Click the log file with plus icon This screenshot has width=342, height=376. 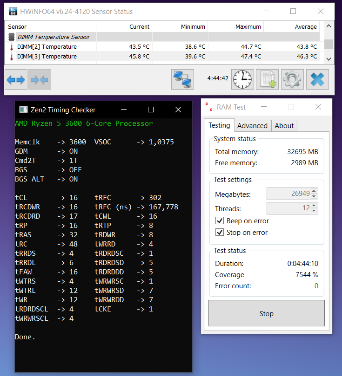point(267,79)
